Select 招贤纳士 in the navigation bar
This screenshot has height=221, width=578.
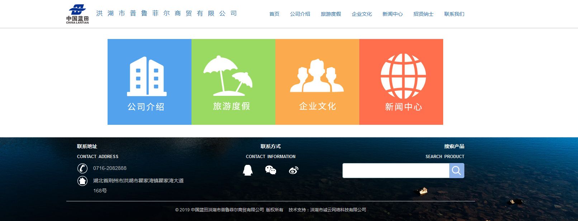click(423, 14)
